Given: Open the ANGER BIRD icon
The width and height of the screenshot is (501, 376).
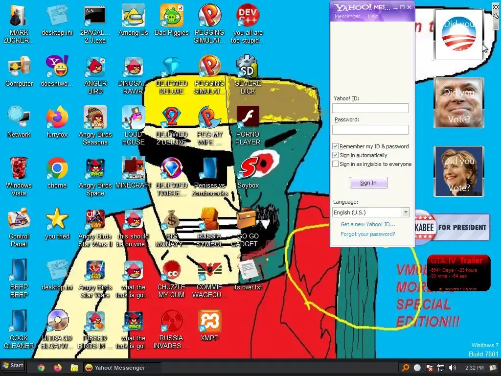Looking at the screenshot, I should tap(95, 75).
